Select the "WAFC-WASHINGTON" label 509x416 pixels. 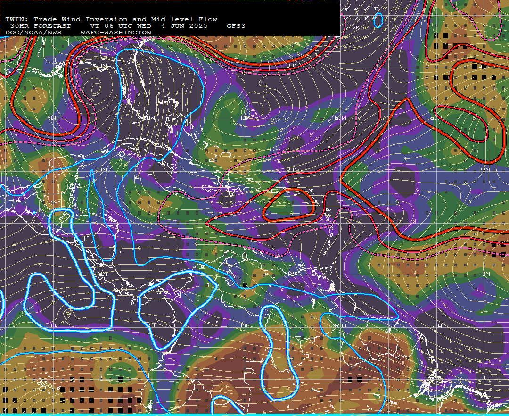[116, 33]
